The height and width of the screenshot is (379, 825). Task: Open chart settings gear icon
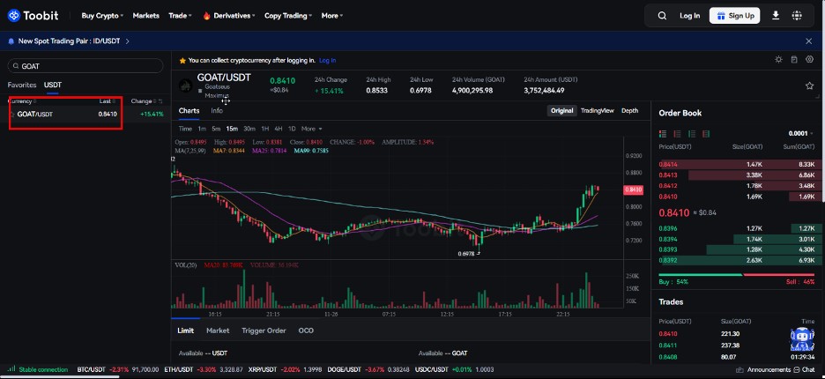point(810,59)
